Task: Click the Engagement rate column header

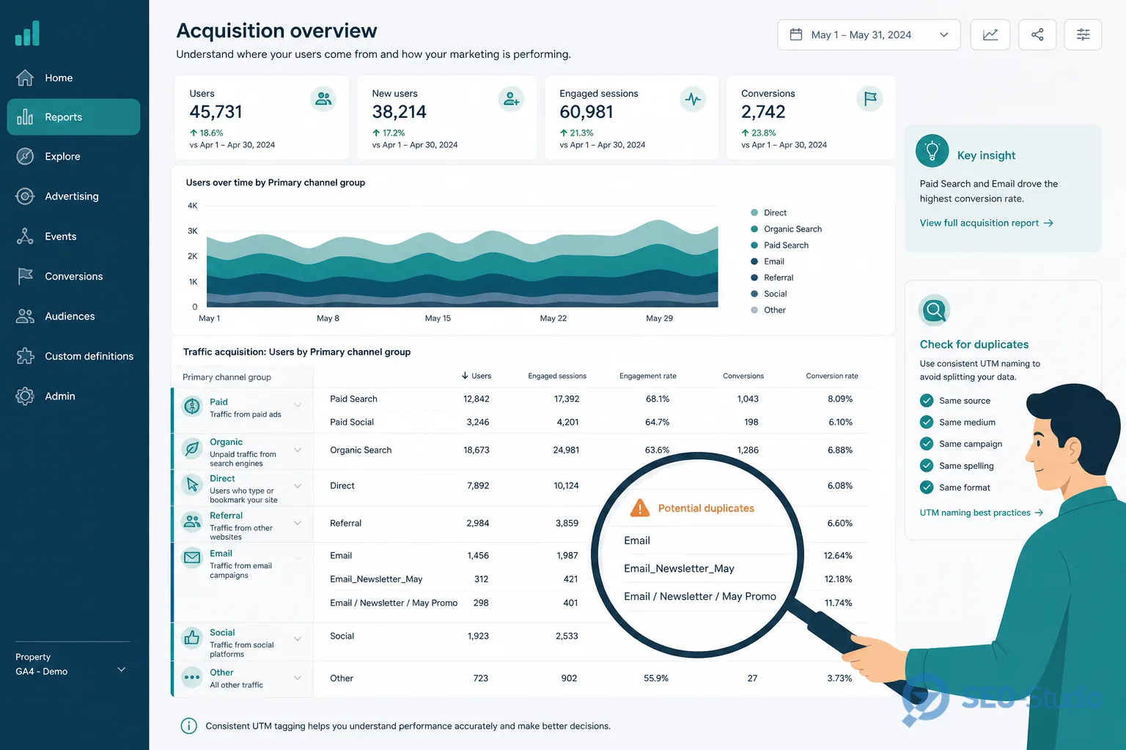Action: coord(648,376)
